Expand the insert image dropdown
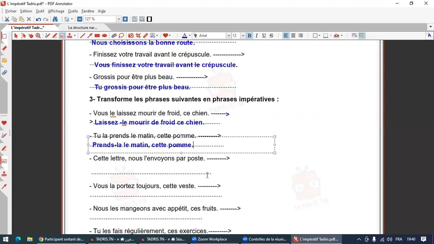Screen dimensions: 434x244 (157, 36)
